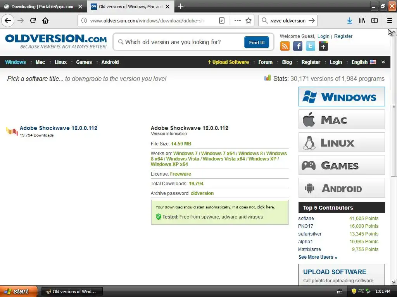Image resolution: width=397 pixels, height=297 pixels.
Task: Open contributor safarisilver's profile
Action: (x=310, y=234)
